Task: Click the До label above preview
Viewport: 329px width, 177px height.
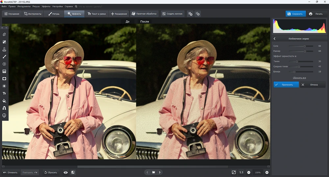Action: pyautogui.click(x=128, y=22)
